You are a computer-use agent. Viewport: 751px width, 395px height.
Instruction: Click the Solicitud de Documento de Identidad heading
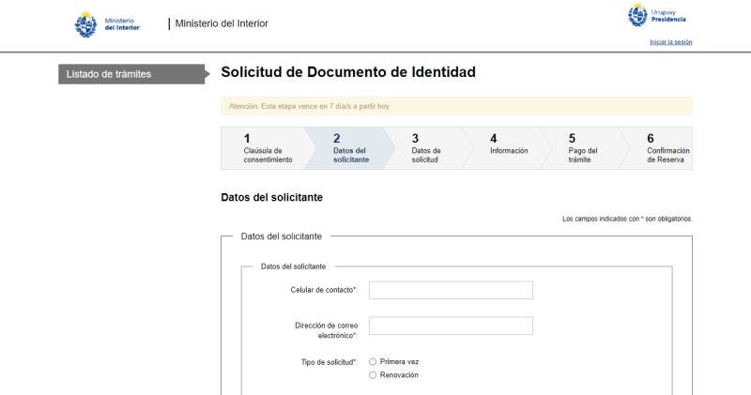[348, 72]
